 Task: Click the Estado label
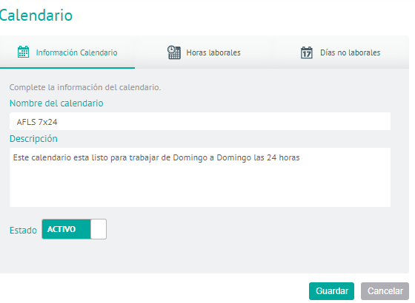pos(23,230)
